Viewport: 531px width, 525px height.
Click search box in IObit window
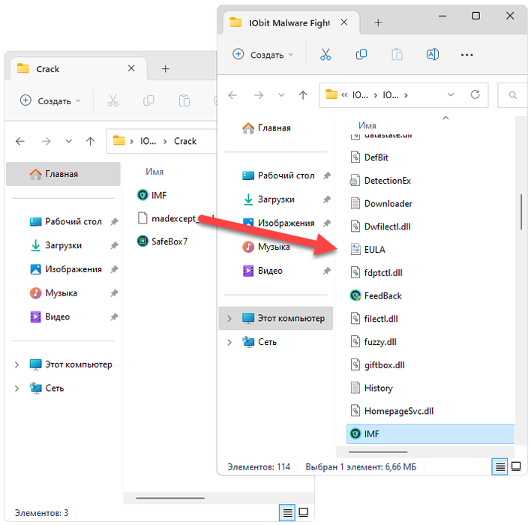(513, 95)
